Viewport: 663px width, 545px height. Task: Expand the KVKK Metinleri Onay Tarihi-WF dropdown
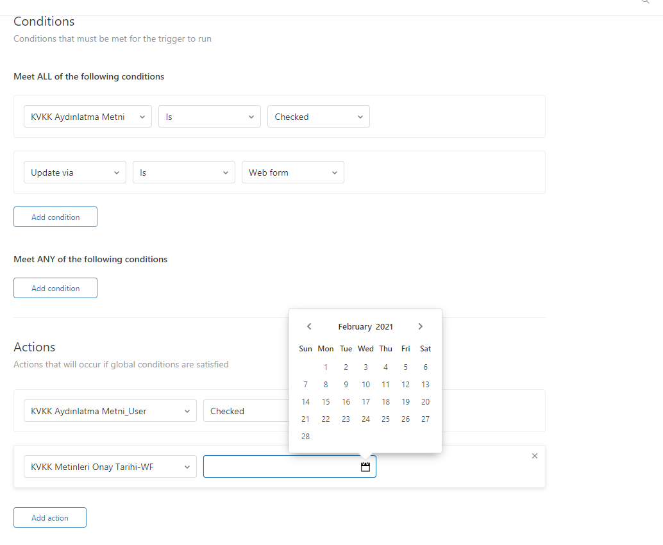pos(110,467)
